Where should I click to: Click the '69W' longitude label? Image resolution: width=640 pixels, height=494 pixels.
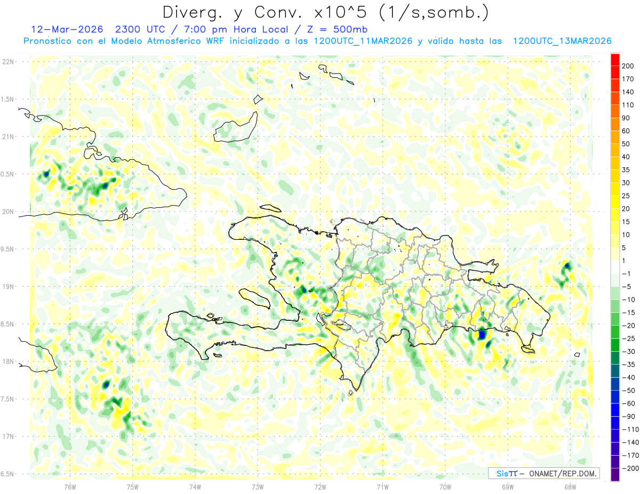pyautogui.click(x=508, y=487)
